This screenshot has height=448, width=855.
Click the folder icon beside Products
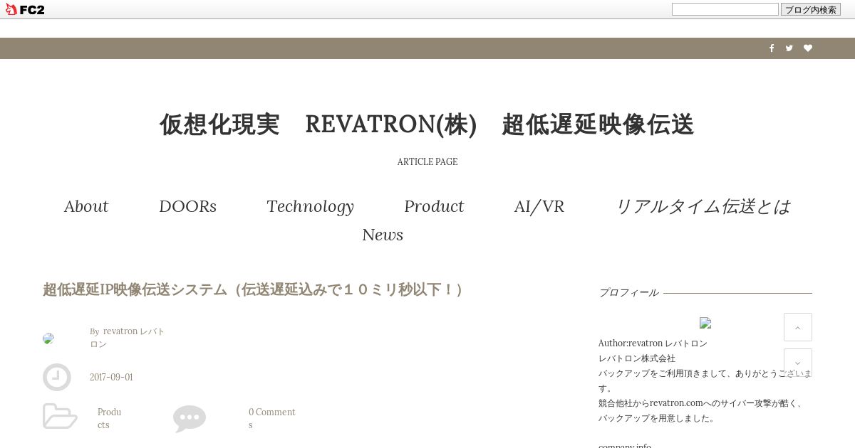point(60,416)
